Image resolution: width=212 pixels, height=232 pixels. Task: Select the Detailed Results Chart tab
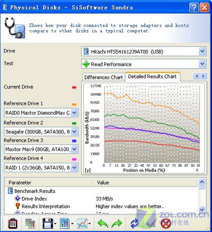153,77
